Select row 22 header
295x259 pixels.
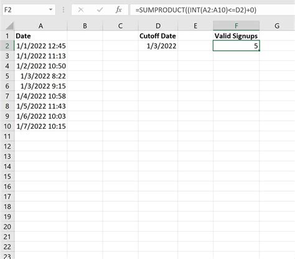pyautogui.click(x=7, y=247)
